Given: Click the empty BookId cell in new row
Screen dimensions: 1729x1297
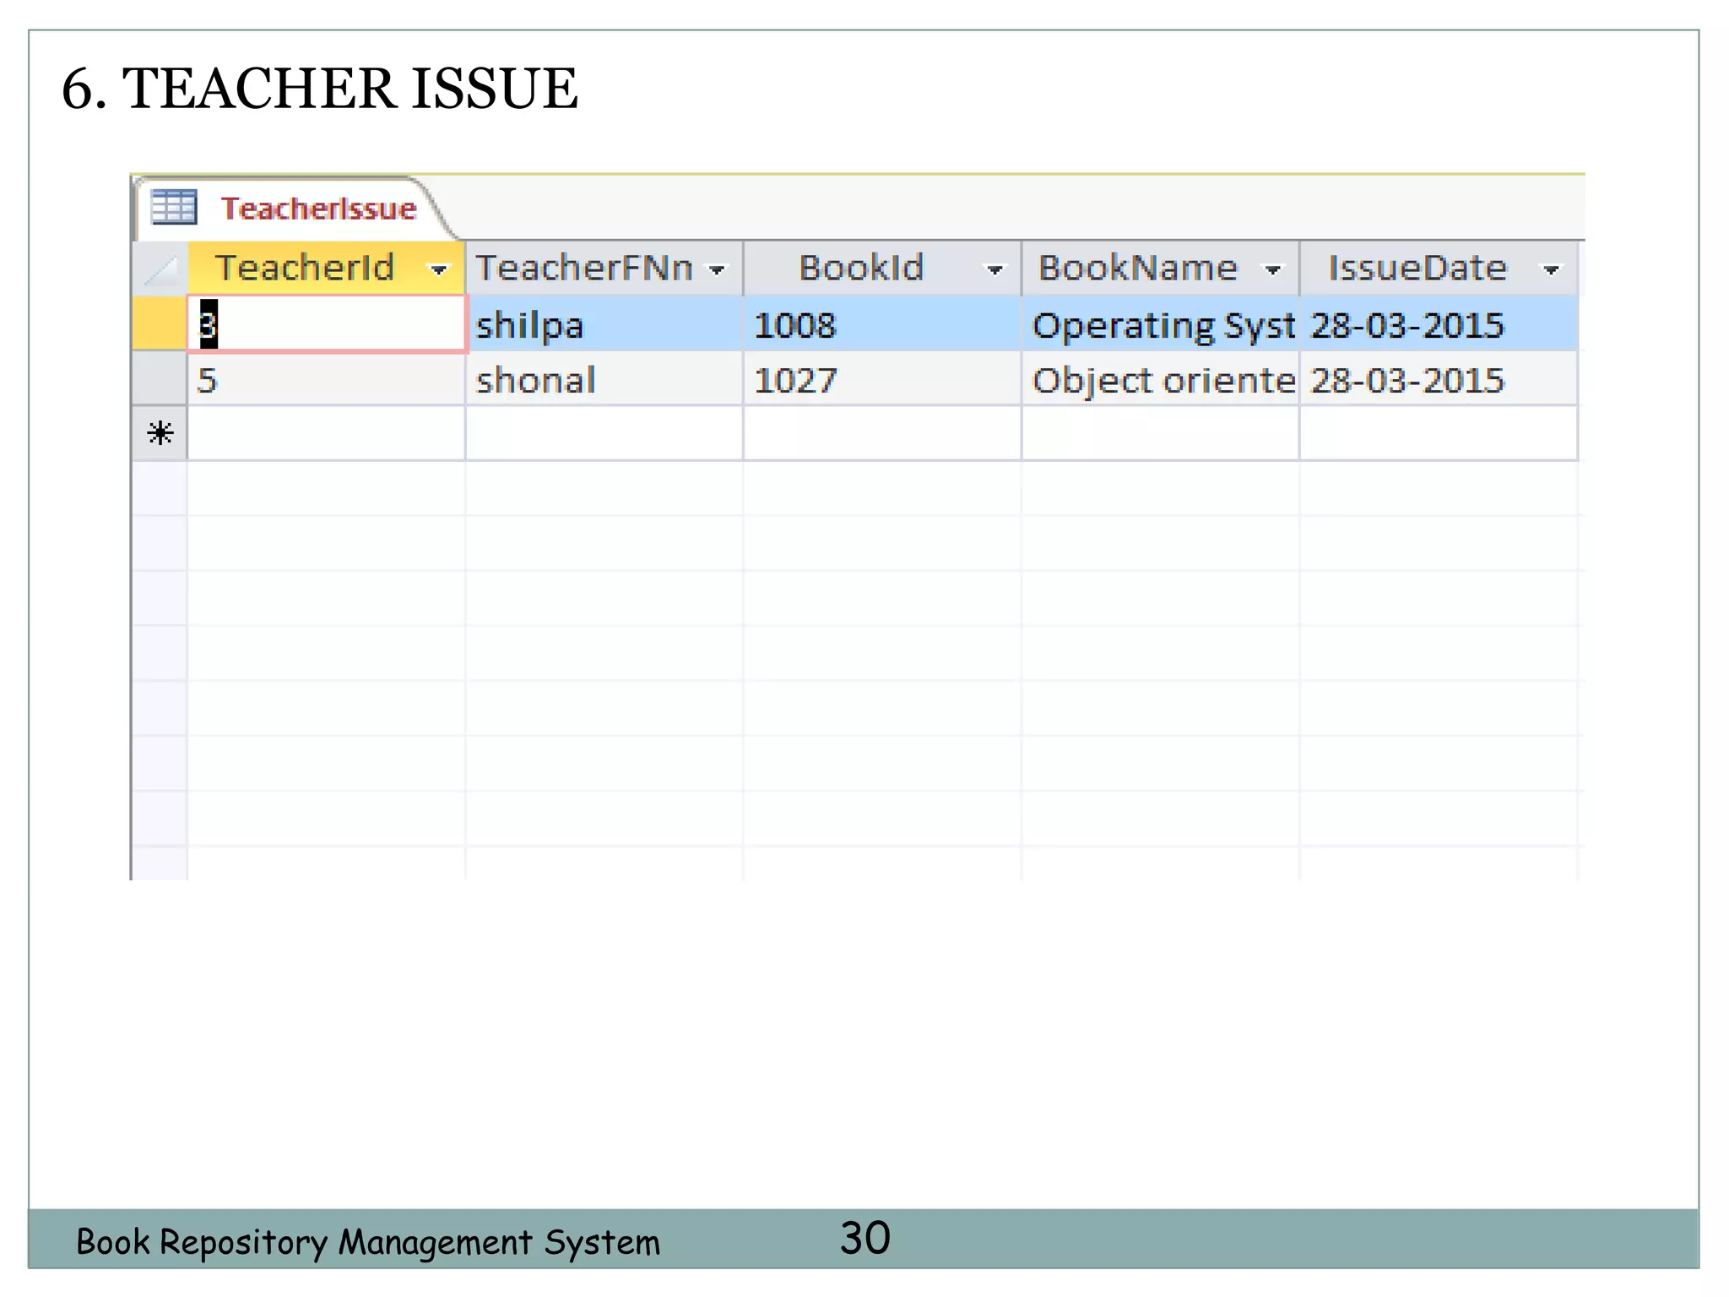Looking at the screenshot, I should coord(882,433).
